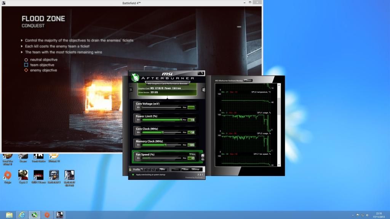Open Action Center flag in system tray
The image size is (390, 219).
[358, 215]
